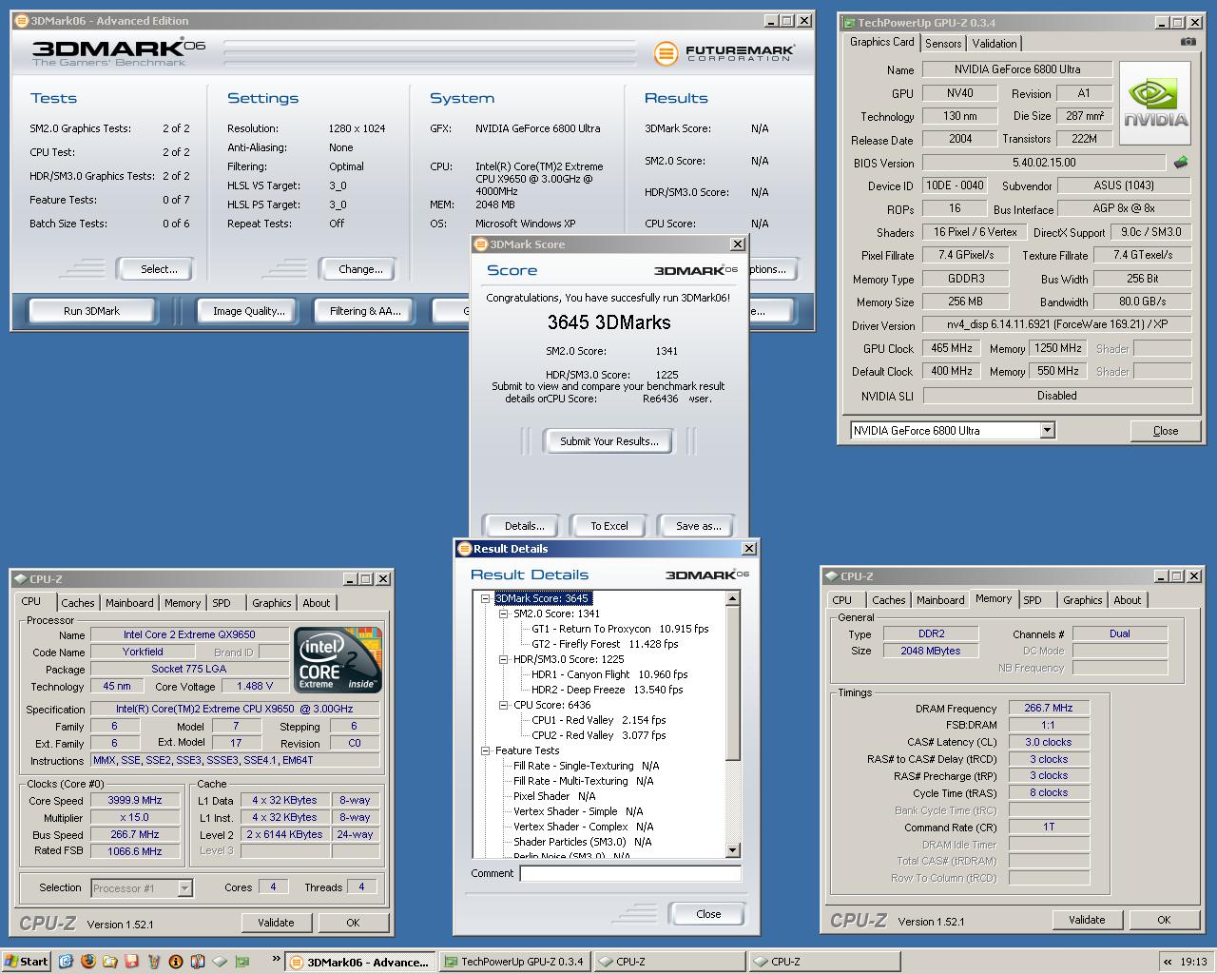1217x974 pixels.
Task: Switch to the Validation tab in GPU-Z
Action: (995, 44)
